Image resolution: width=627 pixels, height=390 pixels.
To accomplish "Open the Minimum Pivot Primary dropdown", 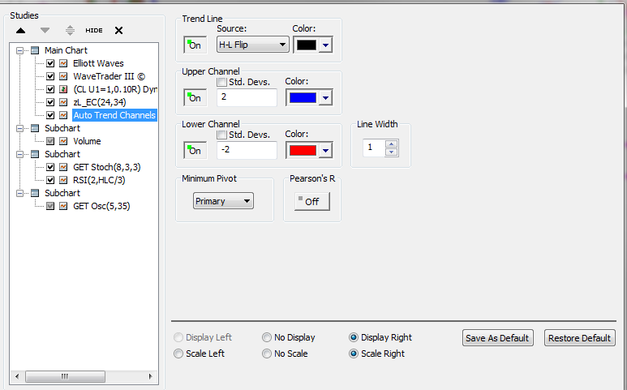I will click(x=223, y=200).
